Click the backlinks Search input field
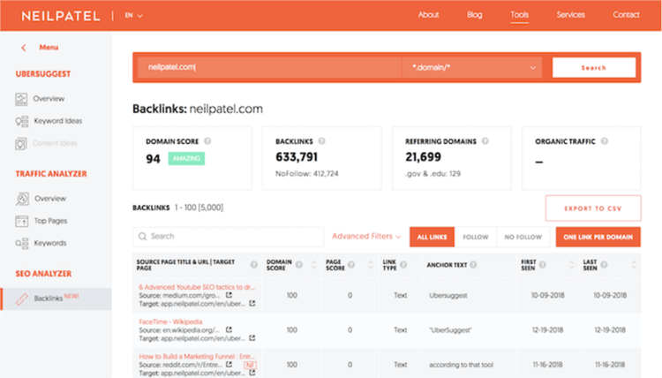662x378 pixels. click(228, 237)
